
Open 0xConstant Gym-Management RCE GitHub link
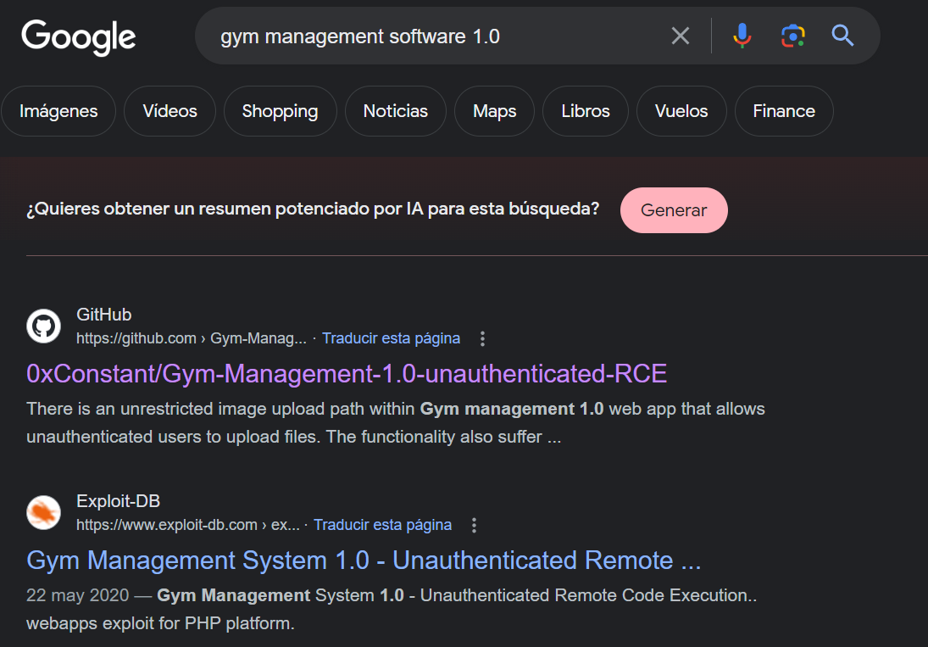tap(347, 374)
